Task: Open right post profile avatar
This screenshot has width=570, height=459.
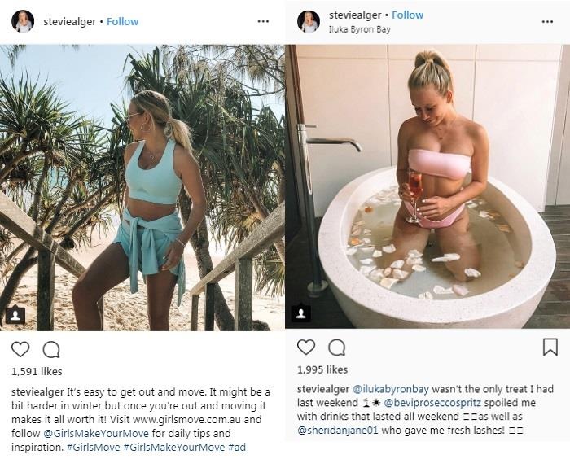Action: click(x=308, y=21)
